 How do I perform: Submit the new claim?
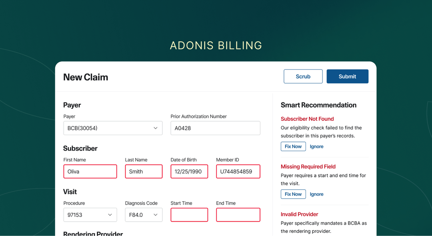pyautogui.click(x=347, y=76)
